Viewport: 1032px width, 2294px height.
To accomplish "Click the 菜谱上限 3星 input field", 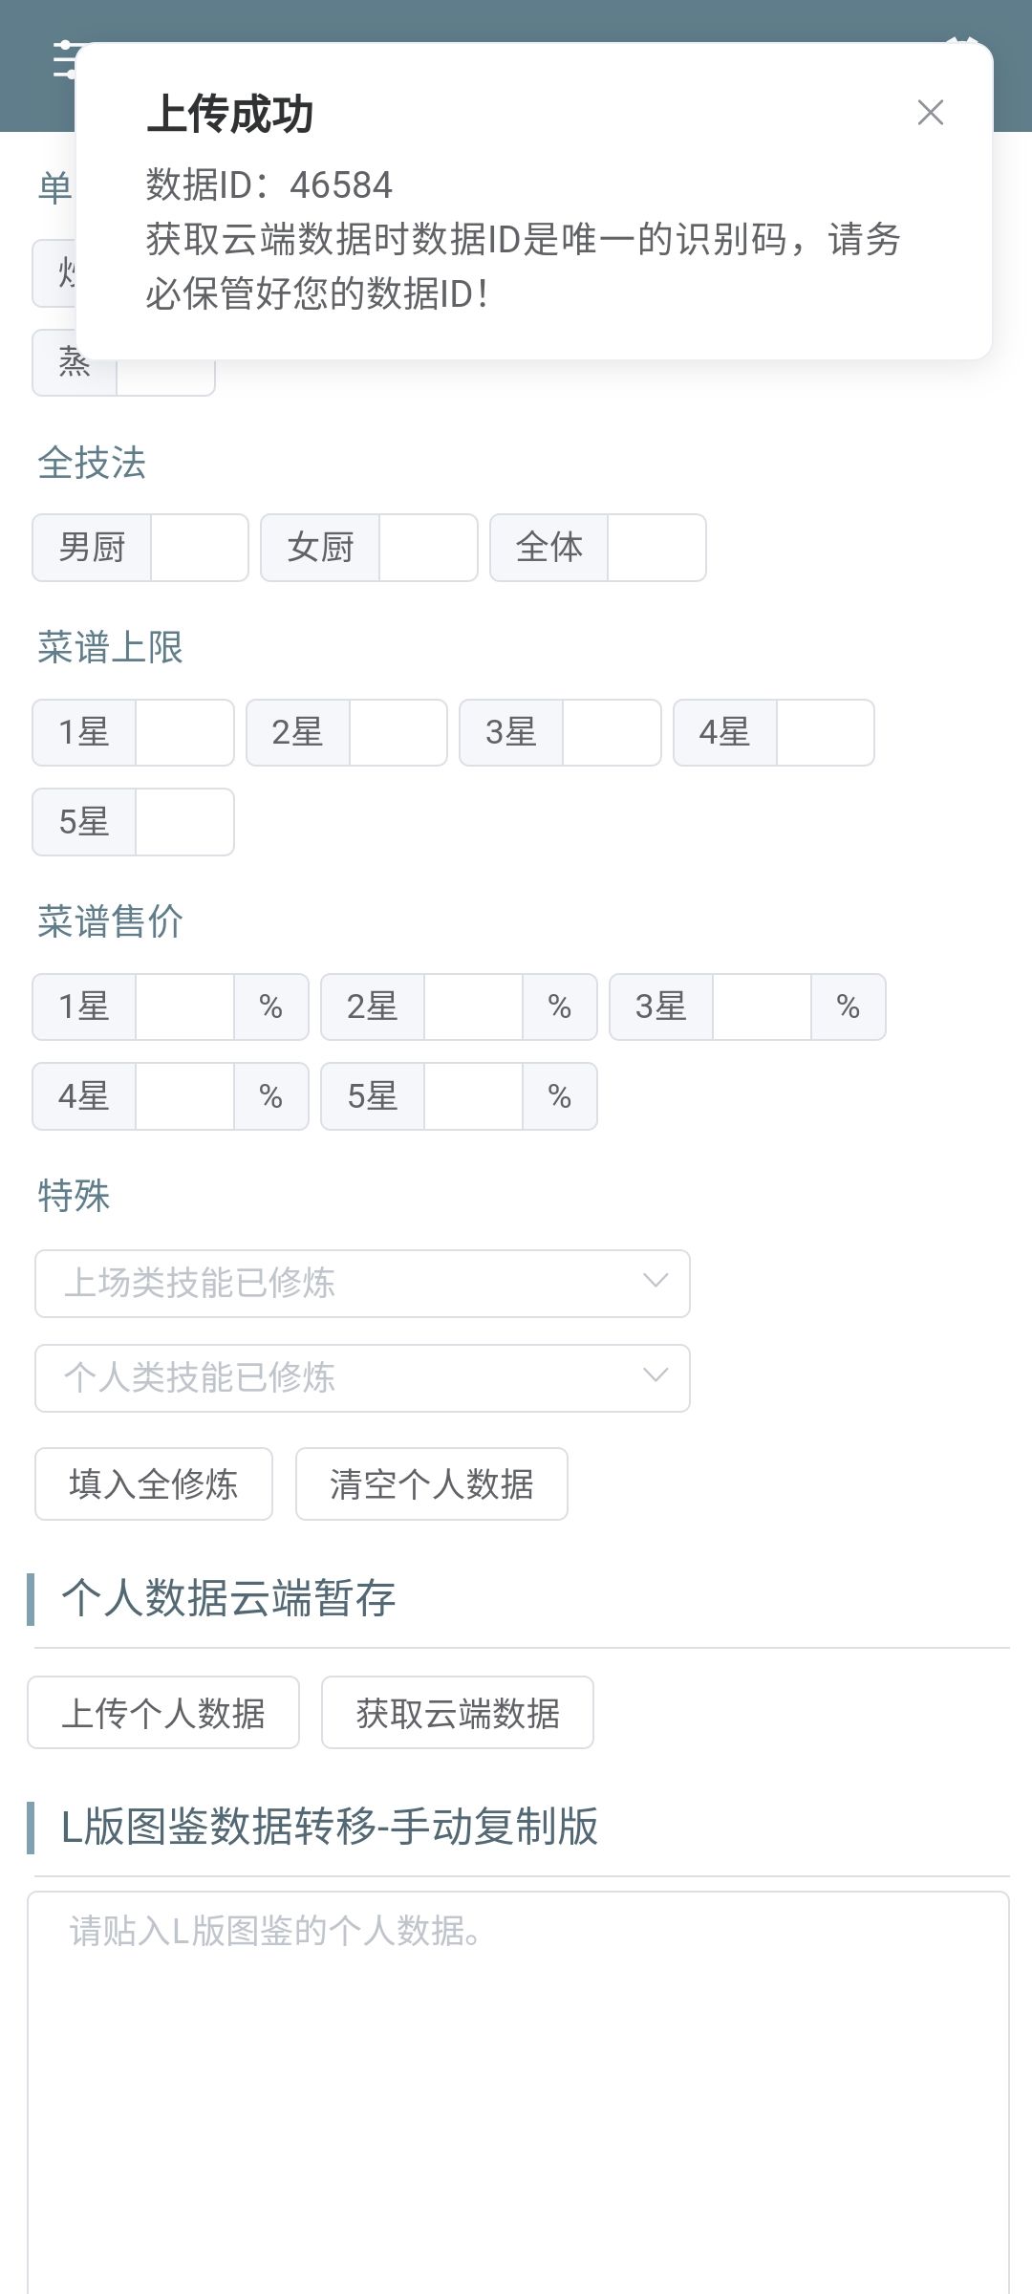I will [612, 732].
